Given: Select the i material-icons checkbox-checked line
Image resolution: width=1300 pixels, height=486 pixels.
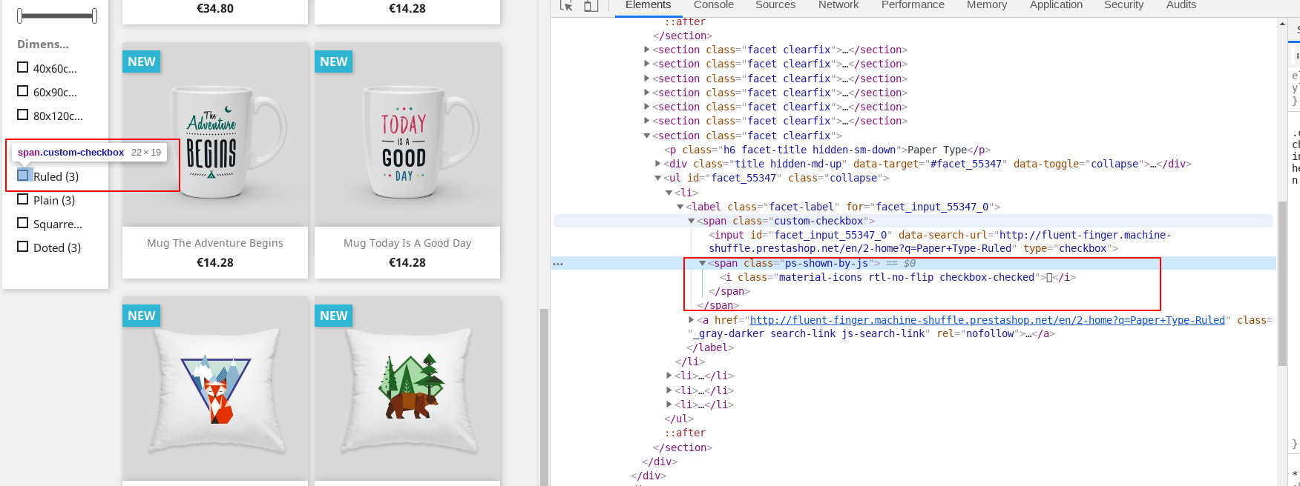Looking at the screenshot, I should pyautogui.click(x=898, y=277).
